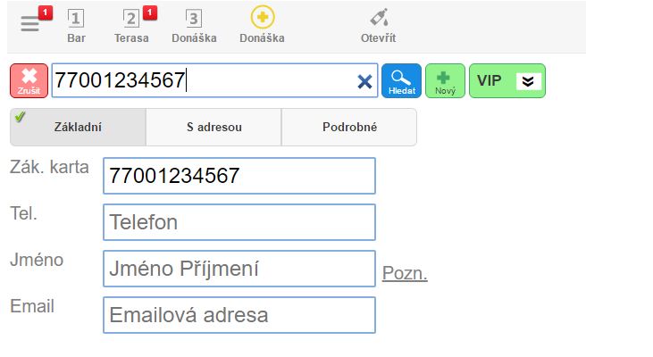Image resolution: width=653 pixels, height=357 pixels.
Task: Select the Terasa table area
Action: 131,26
